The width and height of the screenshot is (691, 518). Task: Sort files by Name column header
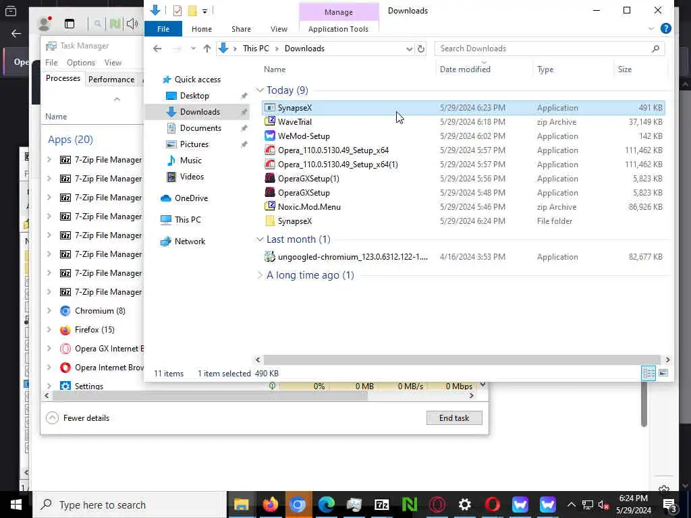275,69
